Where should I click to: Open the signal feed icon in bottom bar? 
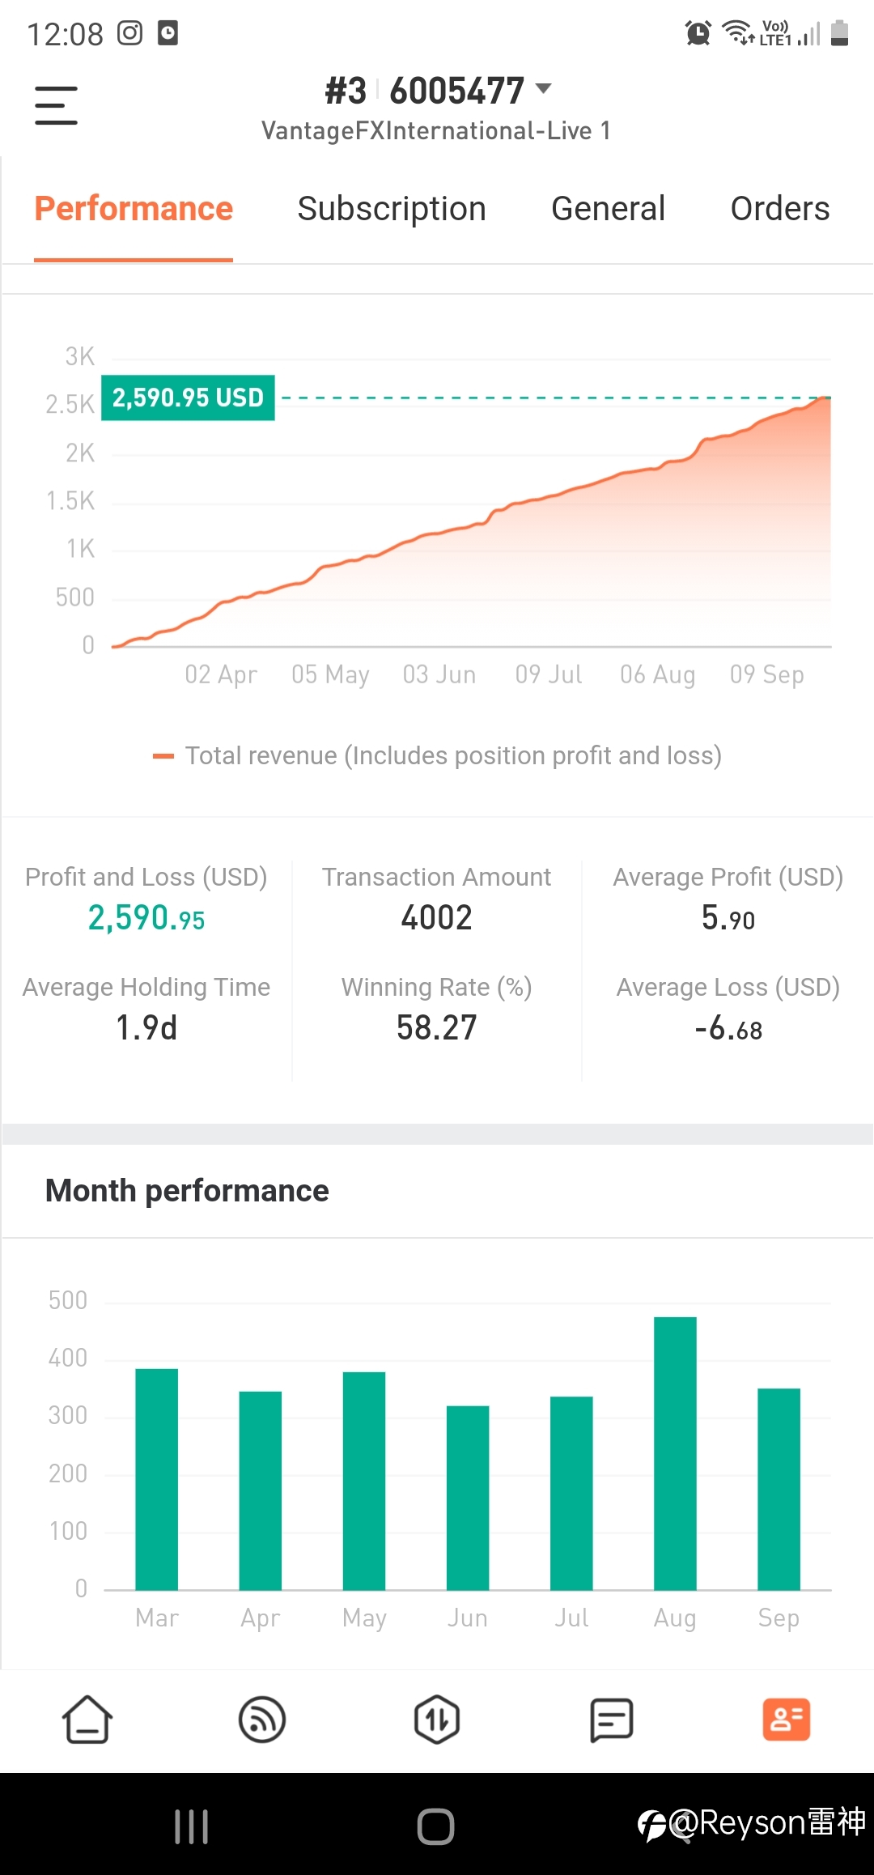[262, 1720]
